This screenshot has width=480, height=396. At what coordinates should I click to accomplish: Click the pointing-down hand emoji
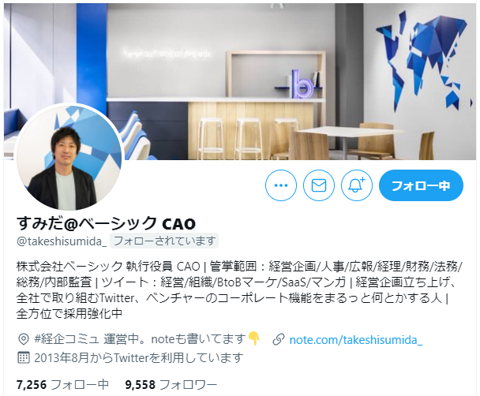pyautogui.click(x=253, y=338)
